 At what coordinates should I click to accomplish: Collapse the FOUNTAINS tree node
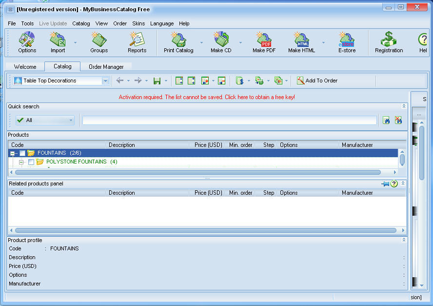(x=13, y=153)
